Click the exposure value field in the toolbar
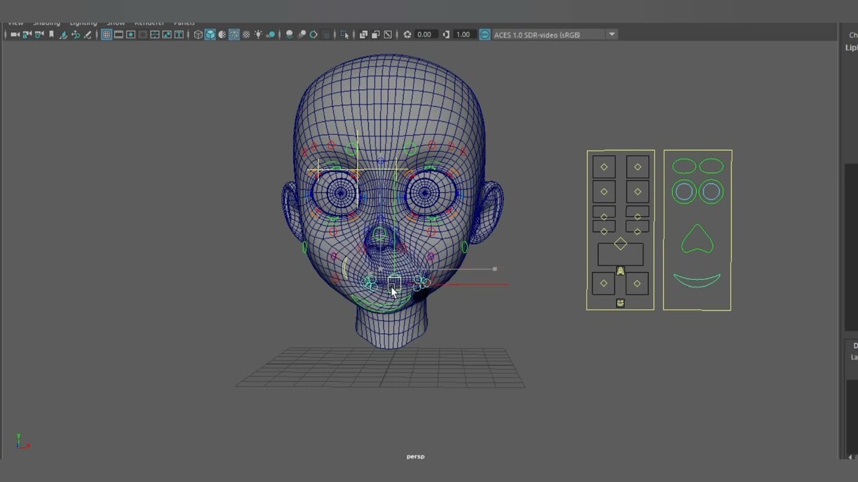The height and width of the screenshot is (482, 858). pyautogui.click(x=424, y=34)
